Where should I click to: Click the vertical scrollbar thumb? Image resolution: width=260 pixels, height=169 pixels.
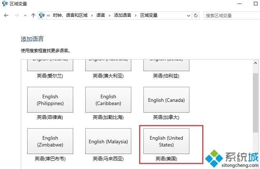point(256,103)
